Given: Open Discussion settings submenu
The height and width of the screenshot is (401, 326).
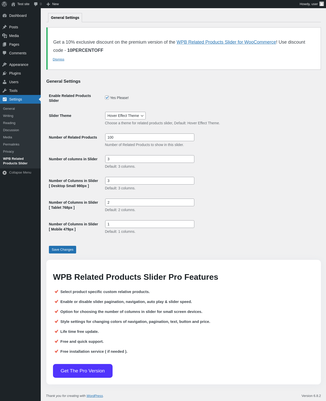Looking at the screenshot, I should [11, 130].
